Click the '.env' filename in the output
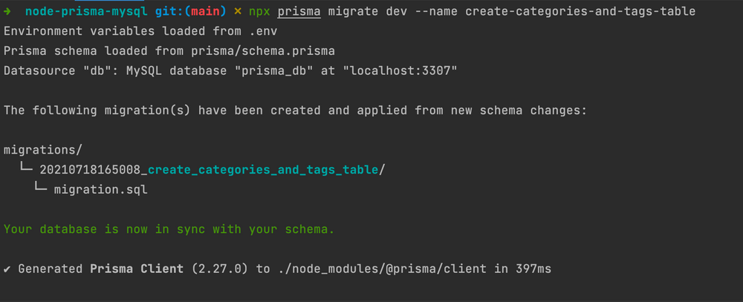743x302 pixels. (x=262, y=32)
